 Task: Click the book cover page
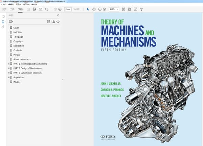148,79
